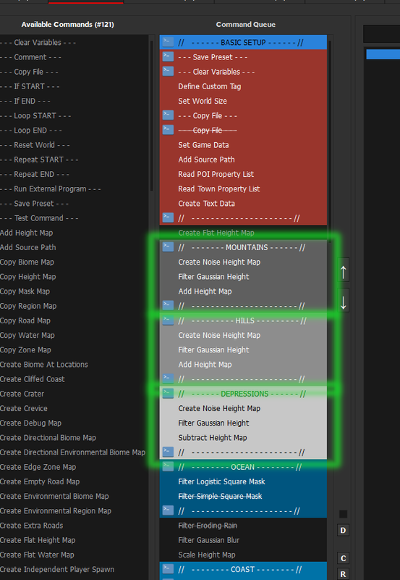
Task: Click the C button beside the queue
Action: (x=343, y=558)
